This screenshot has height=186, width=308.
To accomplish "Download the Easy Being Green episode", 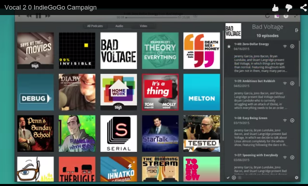I will [x=292, y=120].
